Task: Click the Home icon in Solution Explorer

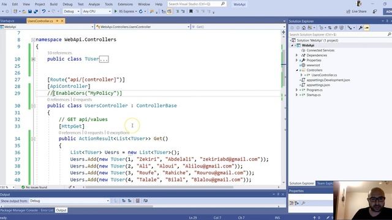Action: point(304,28)
